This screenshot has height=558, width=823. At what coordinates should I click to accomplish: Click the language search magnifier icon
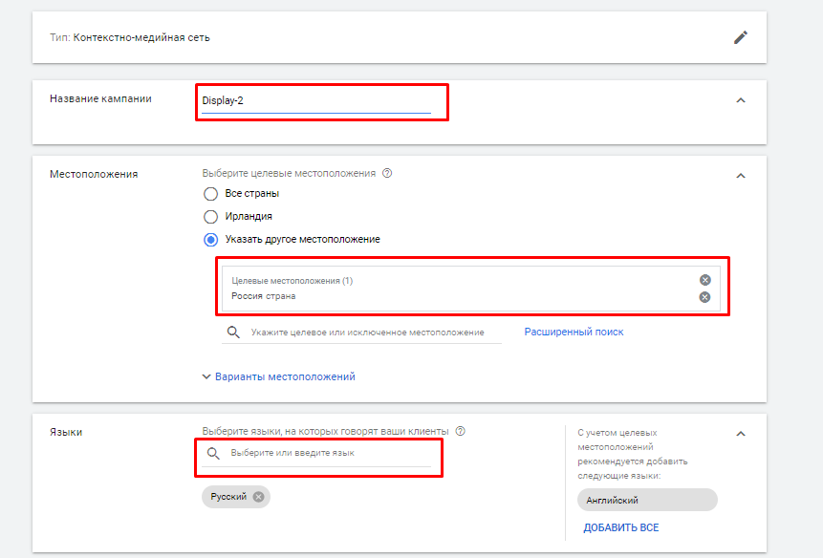213,453
